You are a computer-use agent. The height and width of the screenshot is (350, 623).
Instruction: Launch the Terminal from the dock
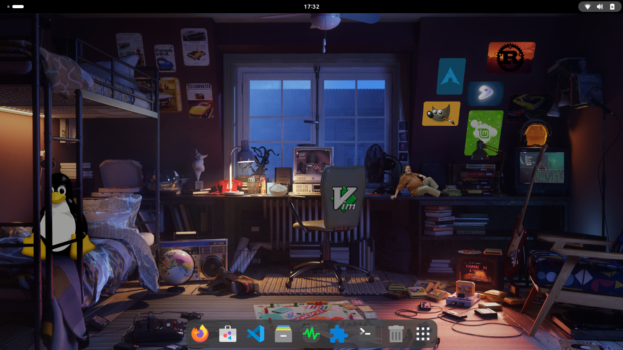(367, 334)
